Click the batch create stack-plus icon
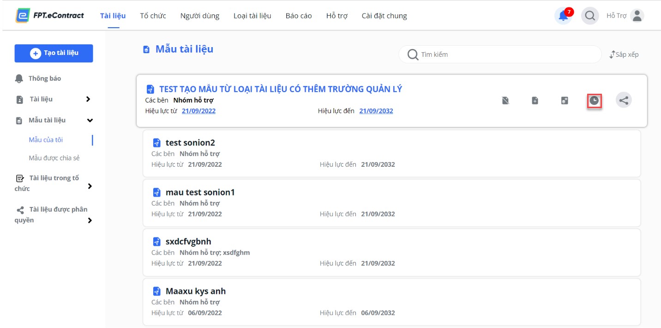 (565, 100)
